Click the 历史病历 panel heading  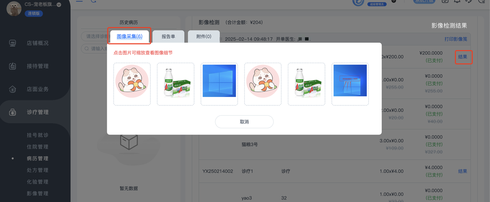click(129, 23)
